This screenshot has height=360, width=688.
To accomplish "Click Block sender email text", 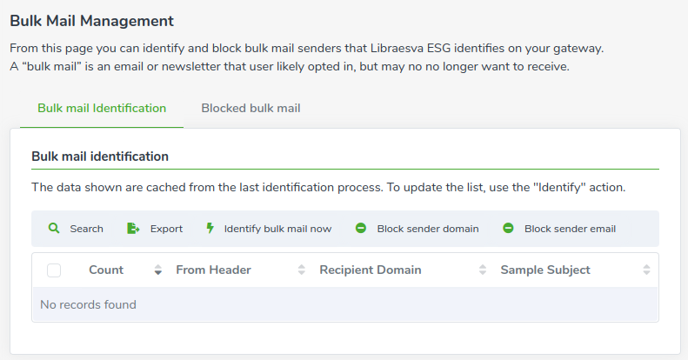I will point(570,229).
